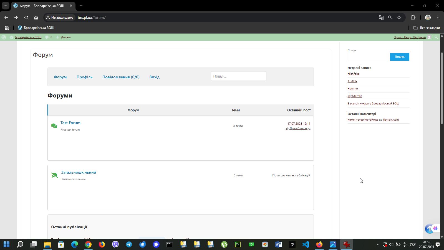Open the Test Forum link
Image resolution: width=444 pixels, height=250 pixels.
pos(70,123)
